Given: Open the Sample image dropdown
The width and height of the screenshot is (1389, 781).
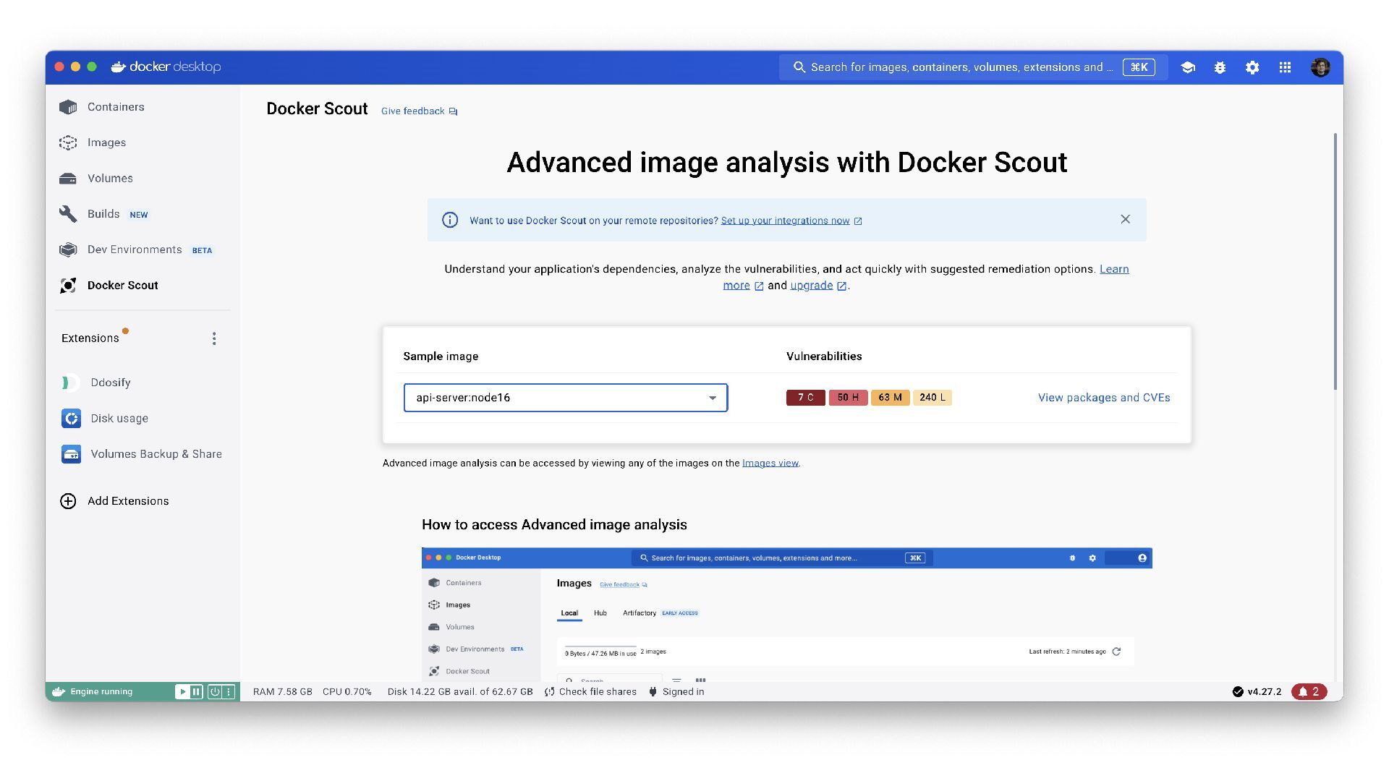Looking at the screenshot, I should point(566,398).
